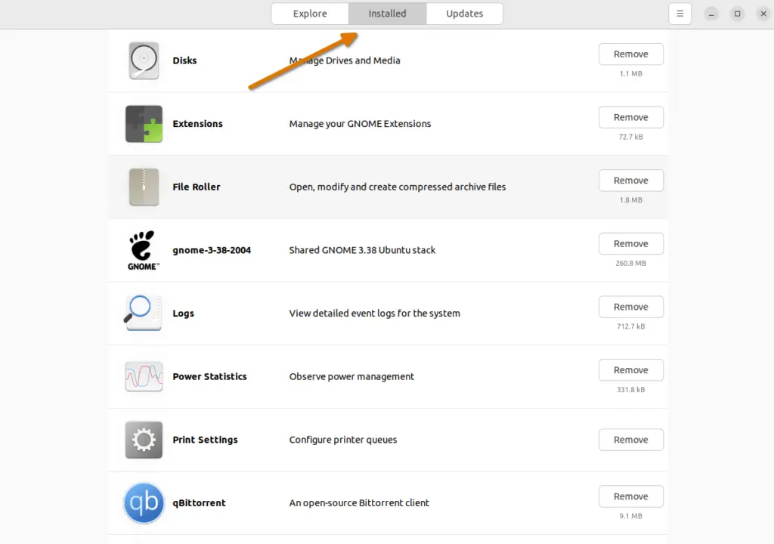Image resolution: width=774 pixels, height=544 pixels.
Task: Click the Logs application row
Action: [x=340, y=313]
